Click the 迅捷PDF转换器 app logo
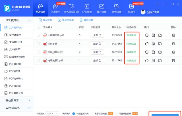Image resolution: width=182 pixels, height=116 pixels. tap(7, 8)
